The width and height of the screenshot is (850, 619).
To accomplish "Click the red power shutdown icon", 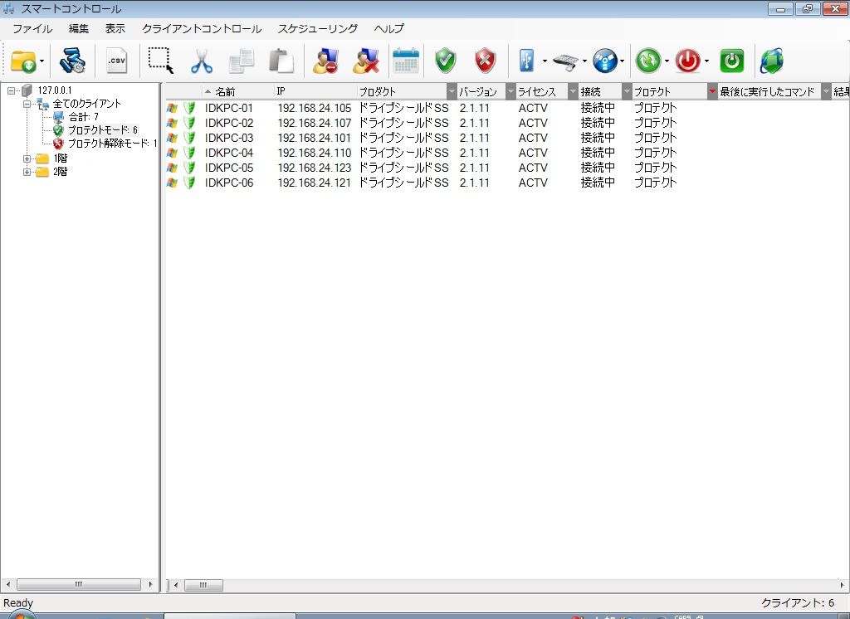I will coord(687,61).
